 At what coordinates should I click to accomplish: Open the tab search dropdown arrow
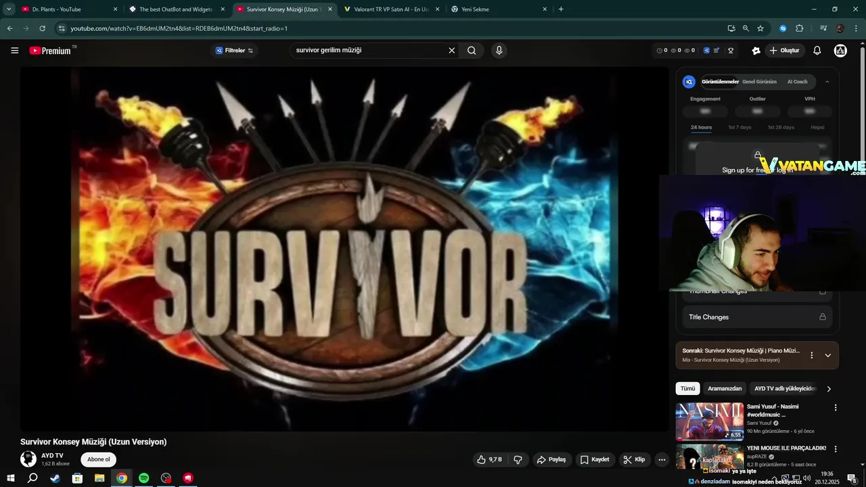(x=9, y=9)
